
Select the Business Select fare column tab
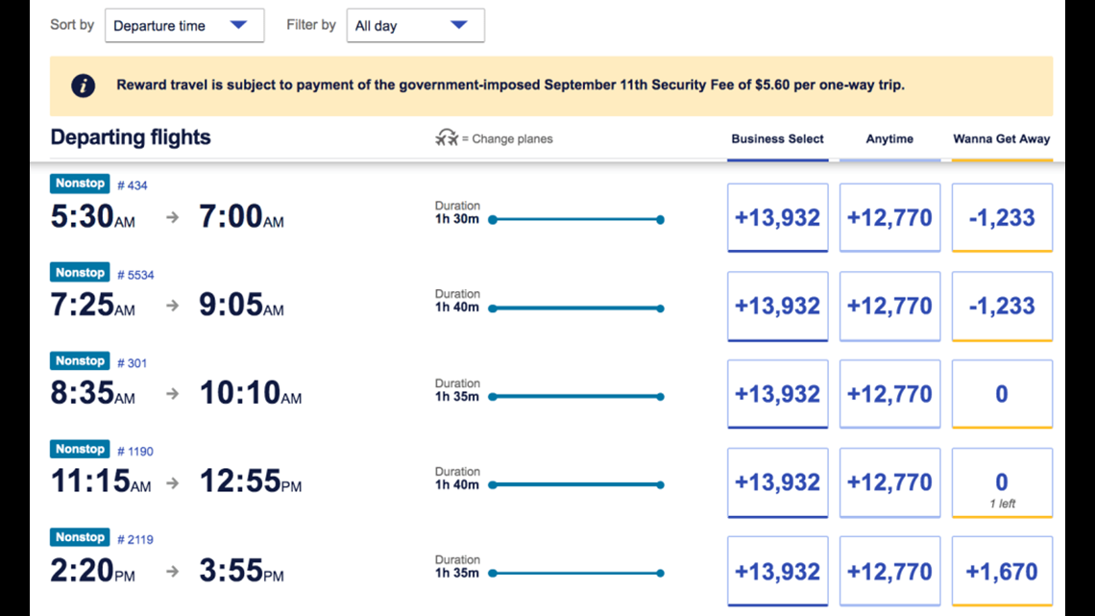(x=777, y=139)
